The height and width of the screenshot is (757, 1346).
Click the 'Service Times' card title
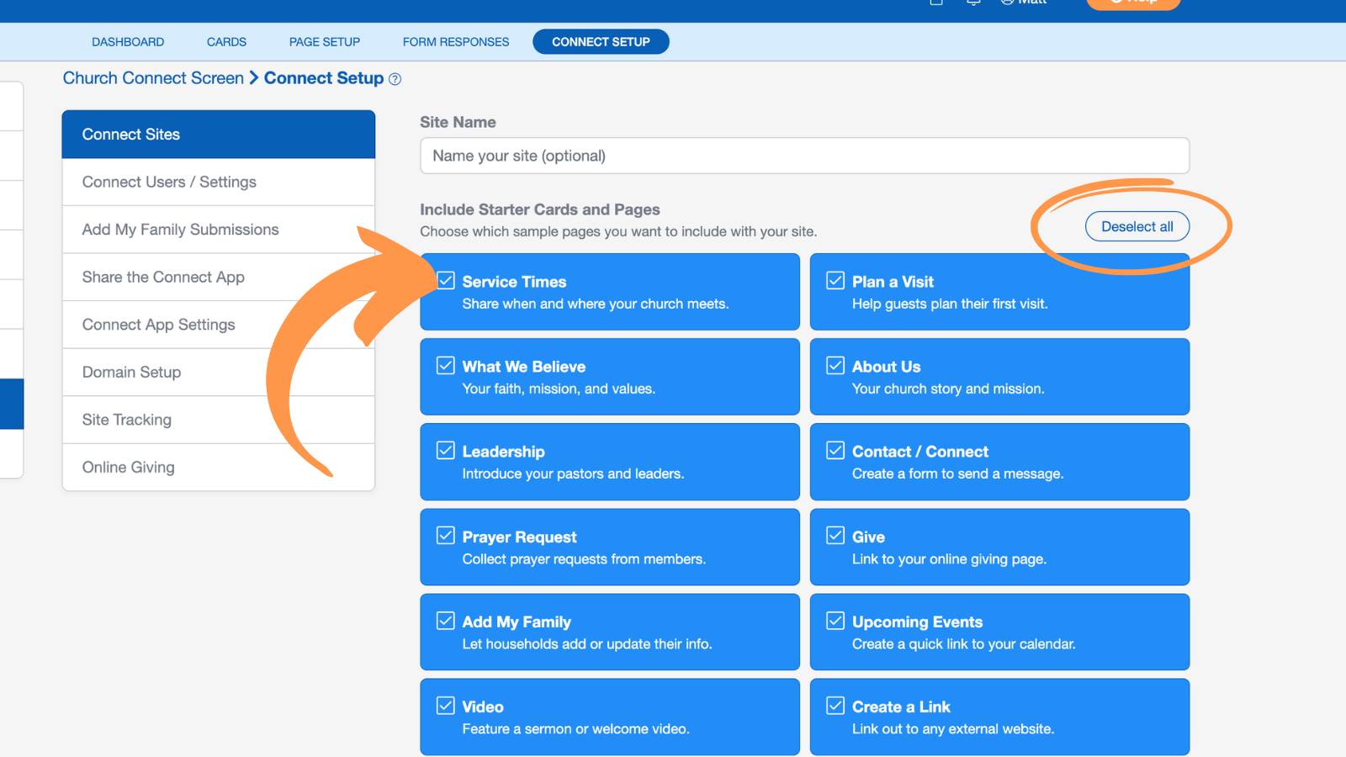pos(514,282)
